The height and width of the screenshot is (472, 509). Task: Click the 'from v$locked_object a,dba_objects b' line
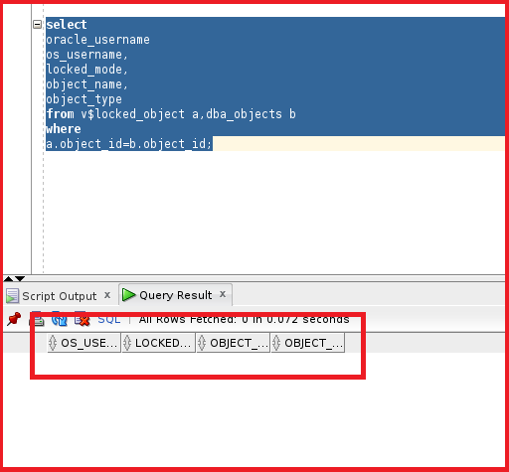171,114
